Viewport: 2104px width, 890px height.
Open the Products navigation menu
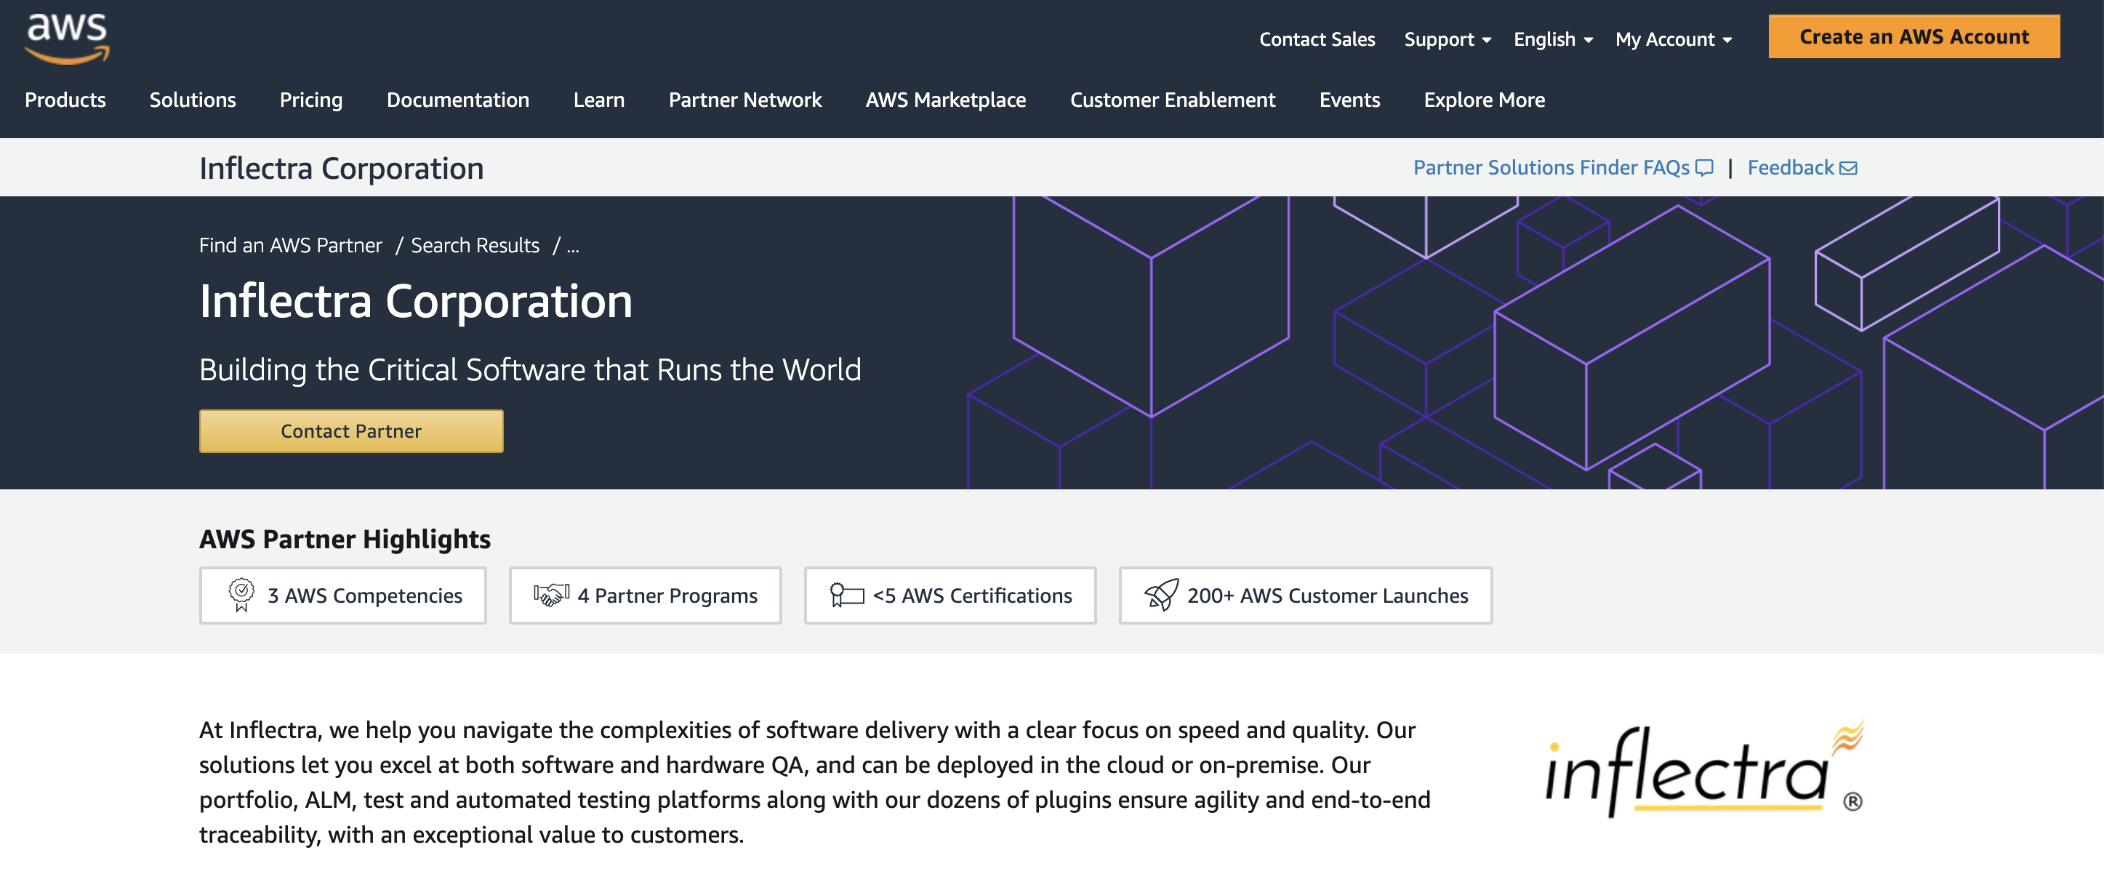65,100
